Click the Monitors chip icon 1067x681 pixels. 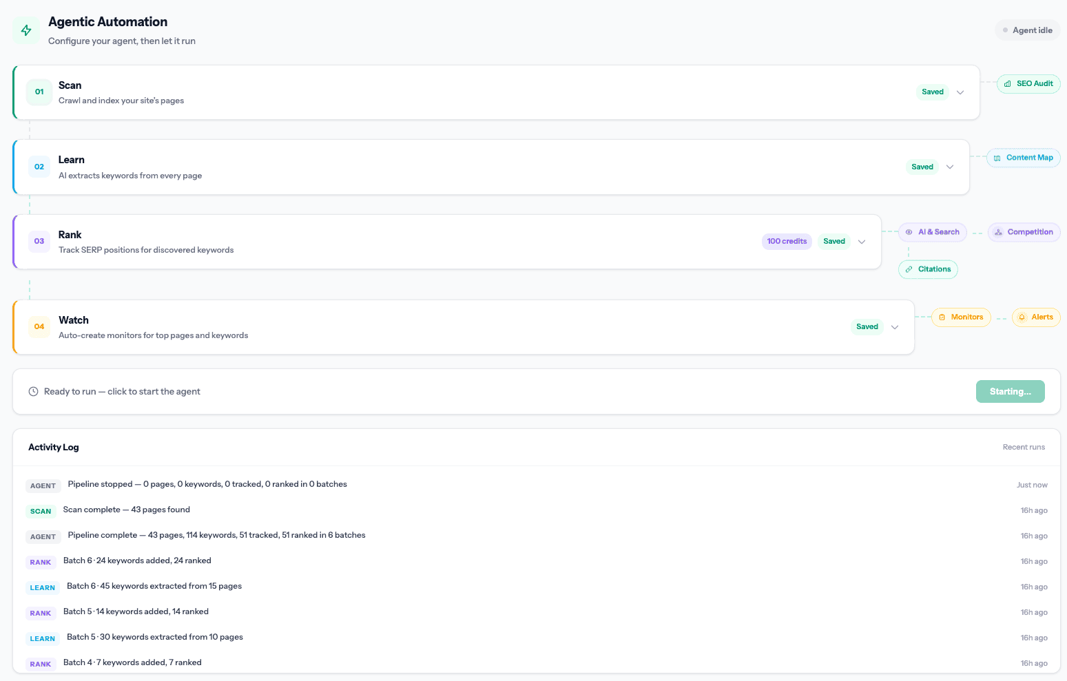943,317
